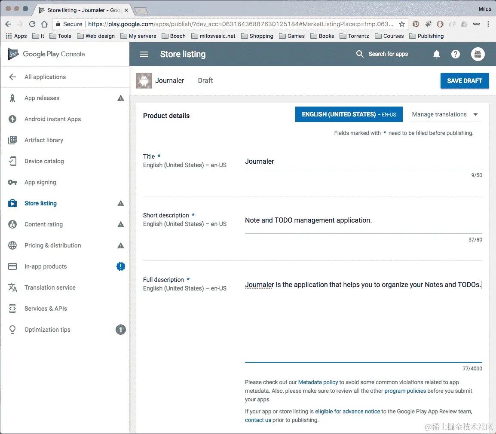Open the Tools bookmarks folder
The image size is (496, 434).
tap(60, 36)
